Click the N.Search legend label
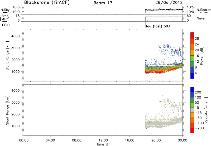Viewport: 211px width, 146px height. [x=204, y=10]
